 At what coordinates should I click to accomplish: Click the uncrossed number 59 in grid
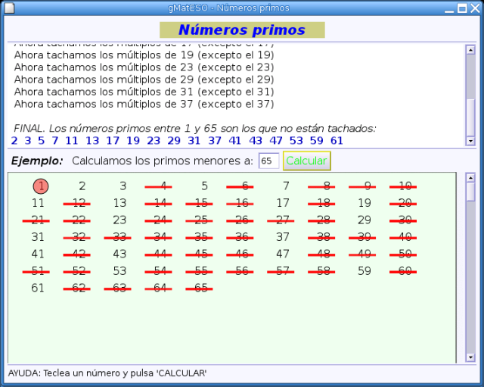(x=365, y=270)
